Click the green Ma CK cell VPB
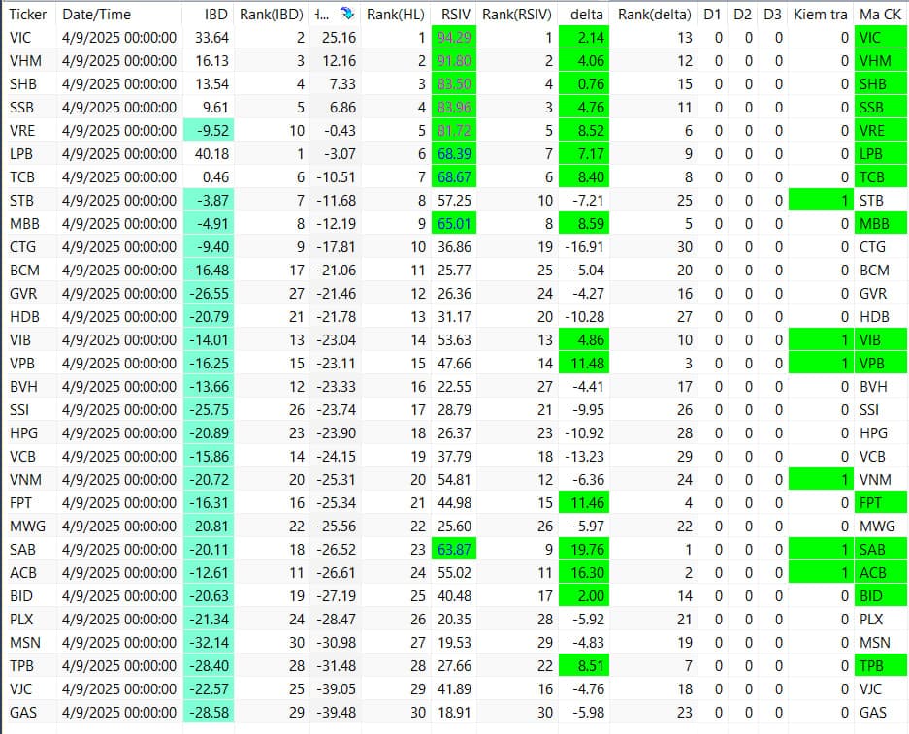The image size is (909, 734). point(881,364)
